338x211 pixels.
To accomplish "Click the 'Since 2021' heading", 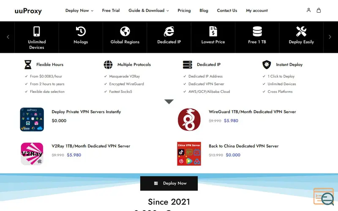I will 169,202.
